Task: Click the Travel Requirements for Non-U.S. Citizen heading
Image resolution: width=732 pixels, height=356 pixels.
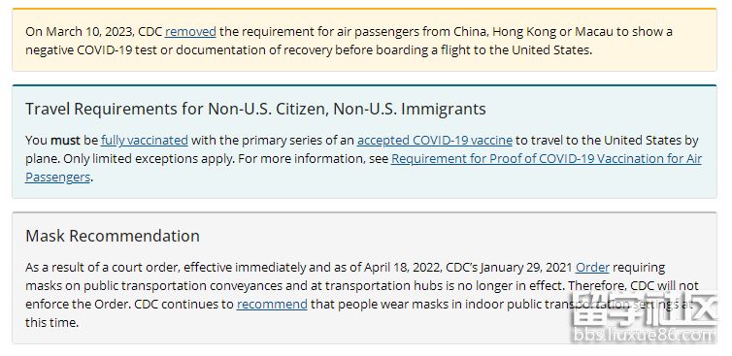Action: click(x=255, y=109)
